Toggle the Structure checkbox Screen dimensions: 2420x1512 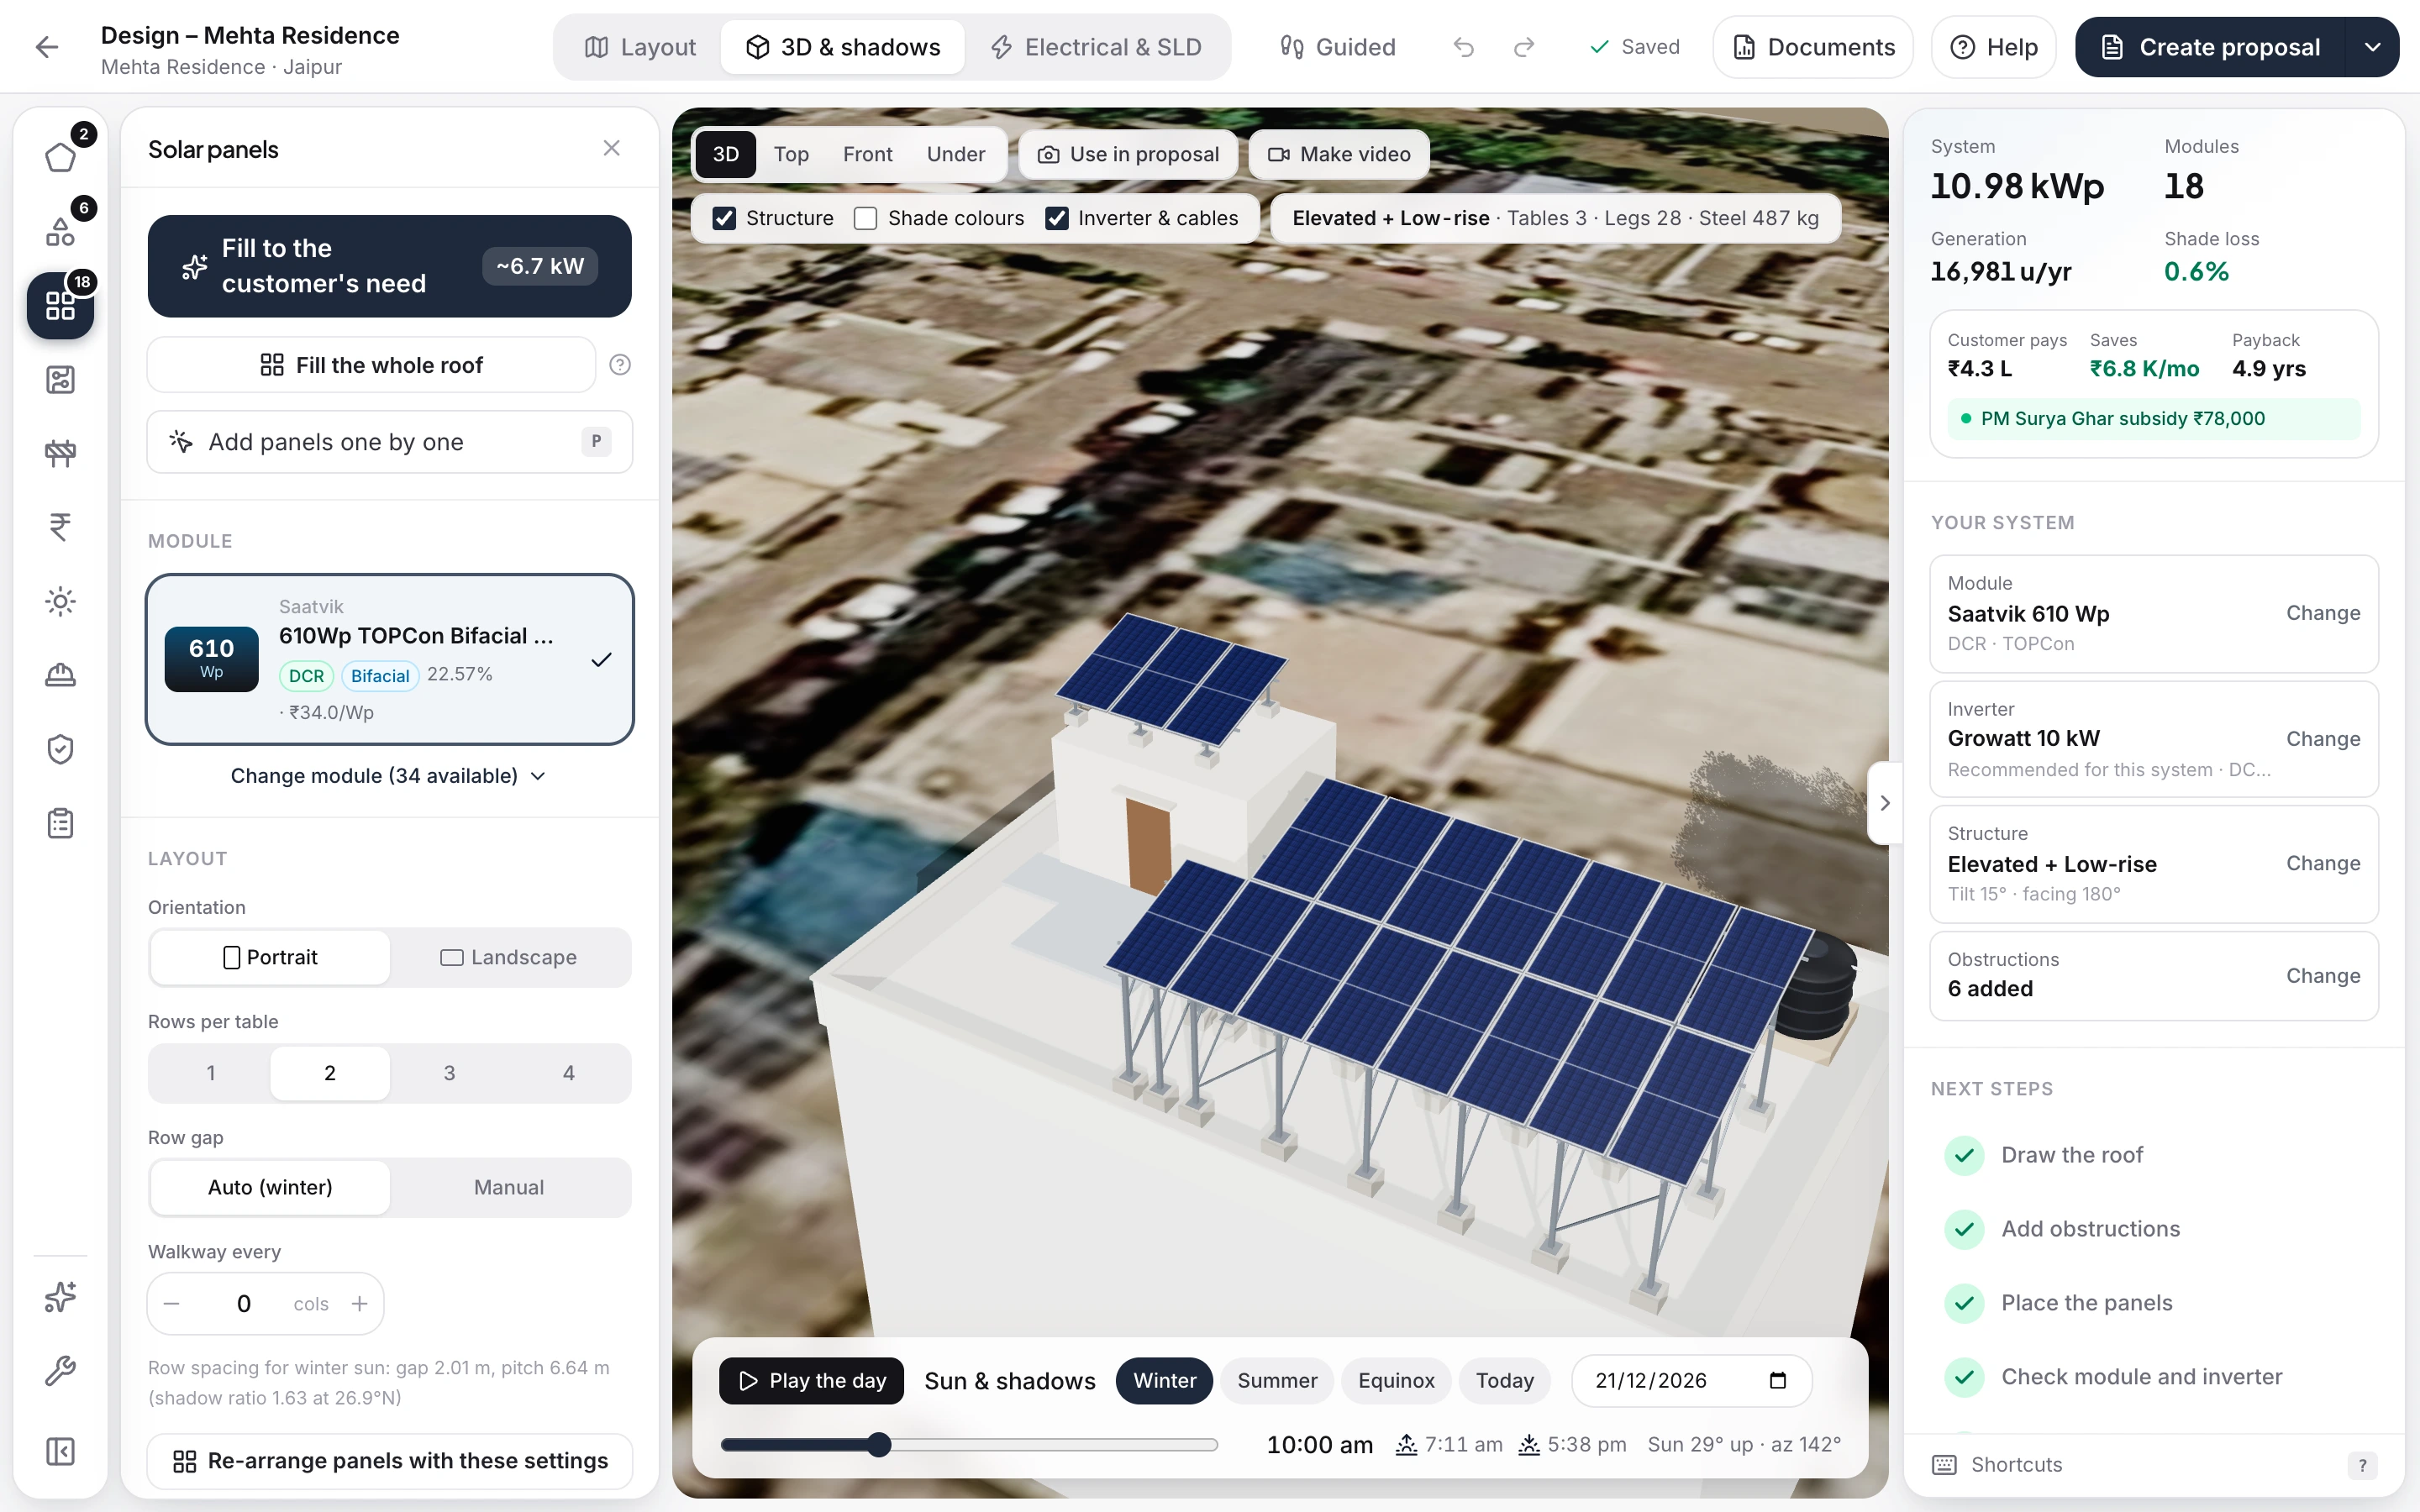pos(724,218)
